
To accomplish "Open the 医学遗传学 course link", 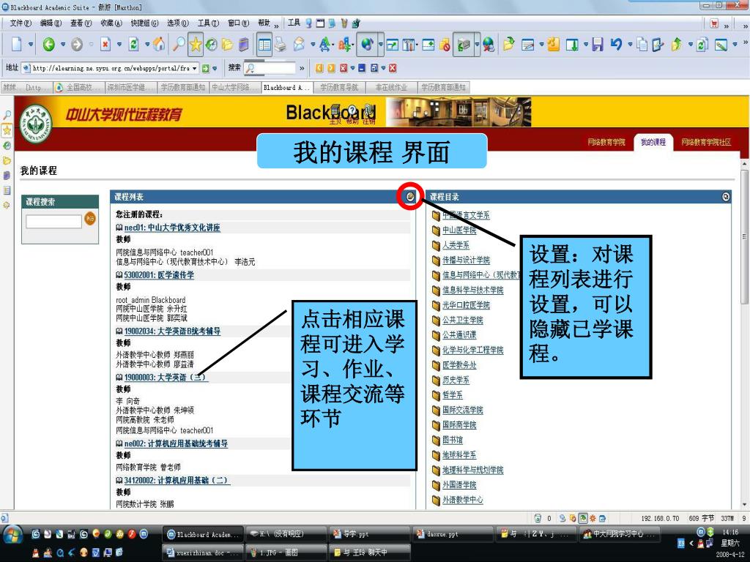I will [159, 275].
